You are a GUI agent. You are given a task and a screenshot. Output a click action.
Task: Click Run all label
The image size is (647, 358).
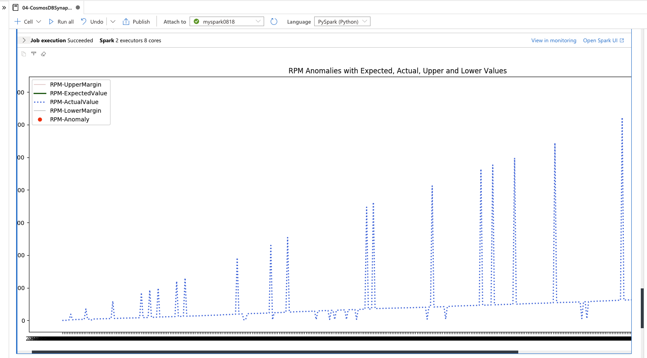(65, 22)
